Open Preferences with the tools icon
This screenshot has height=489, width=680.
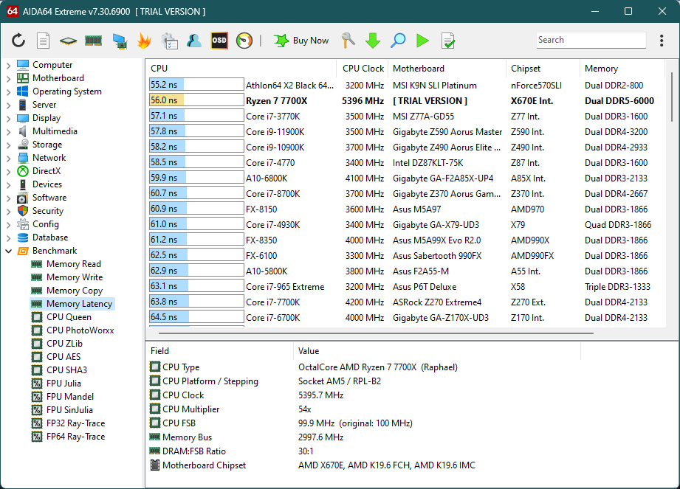(x=348, y=41)
